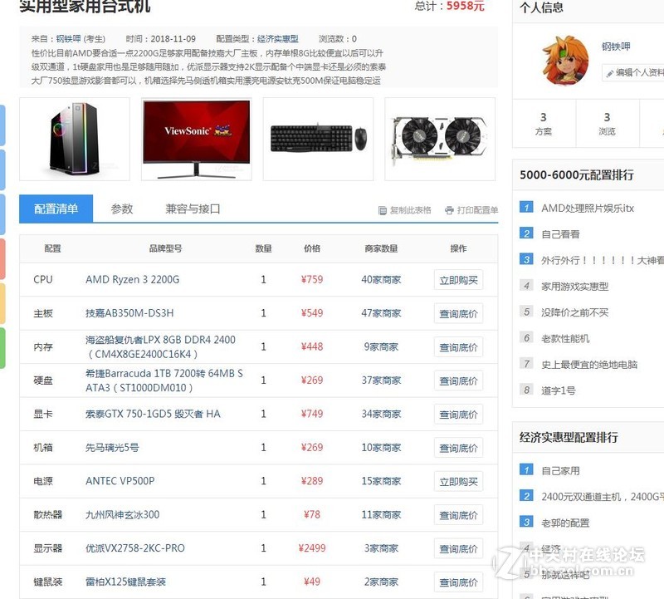Viewport: 664px width, 599px height.
Task: Click rank badge 2 in 经济实惠型 ranking
Action: [526, 496]
